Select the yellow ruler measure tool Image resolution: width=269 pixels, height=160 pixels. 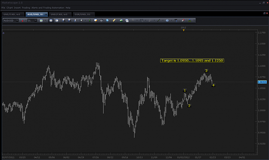pyautogui.click(x=114, y=20)
